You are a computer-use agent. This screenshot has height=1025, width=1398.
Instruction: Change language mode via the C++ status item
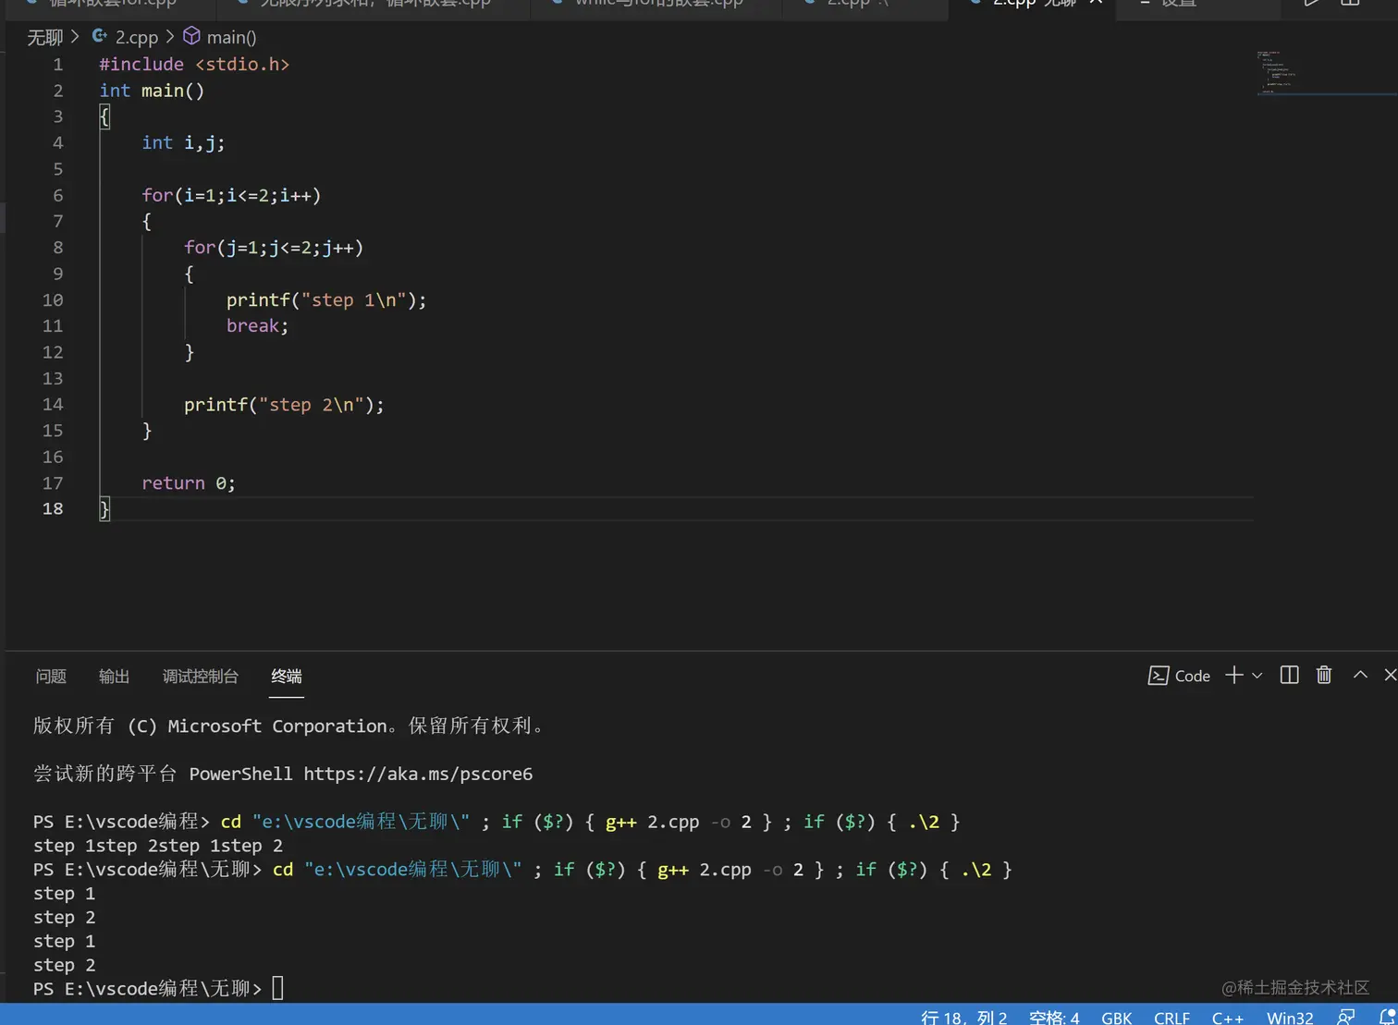click(1228, 1017)
